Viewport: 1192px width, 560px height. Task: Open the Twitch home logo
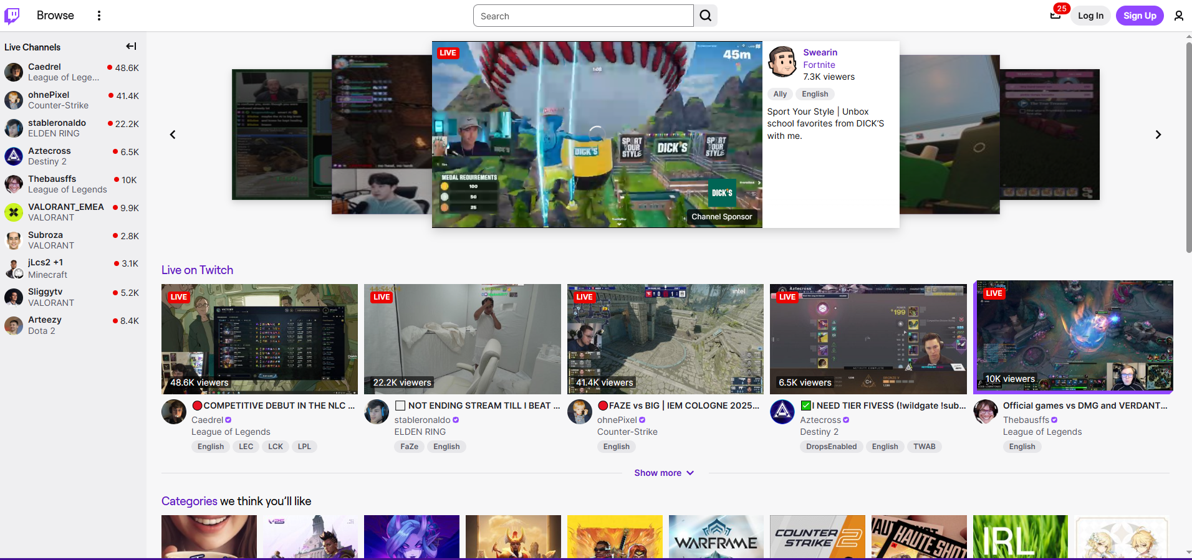12,16
